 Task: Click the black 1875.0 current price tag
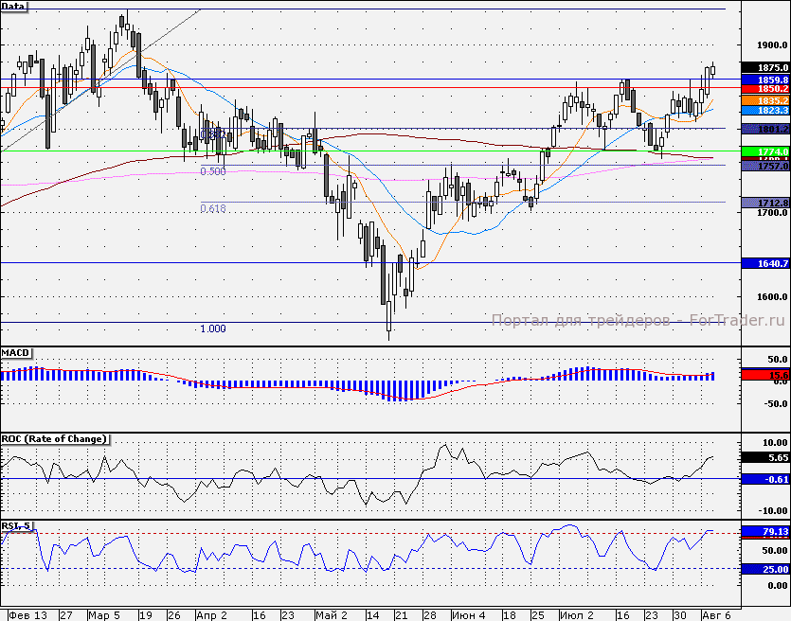[x=766, y=67]
